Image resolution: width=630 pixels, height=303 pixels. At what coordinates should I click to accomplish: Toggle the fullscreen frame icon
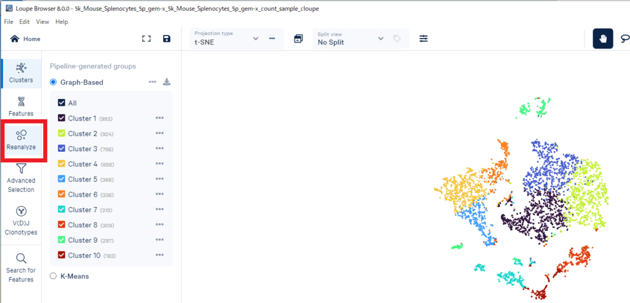point(146,39)
